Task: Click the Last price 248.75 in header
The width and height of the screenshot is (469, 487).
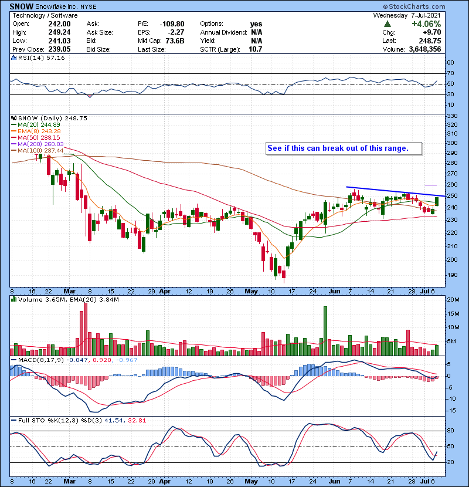Action: tap(430, 40)
